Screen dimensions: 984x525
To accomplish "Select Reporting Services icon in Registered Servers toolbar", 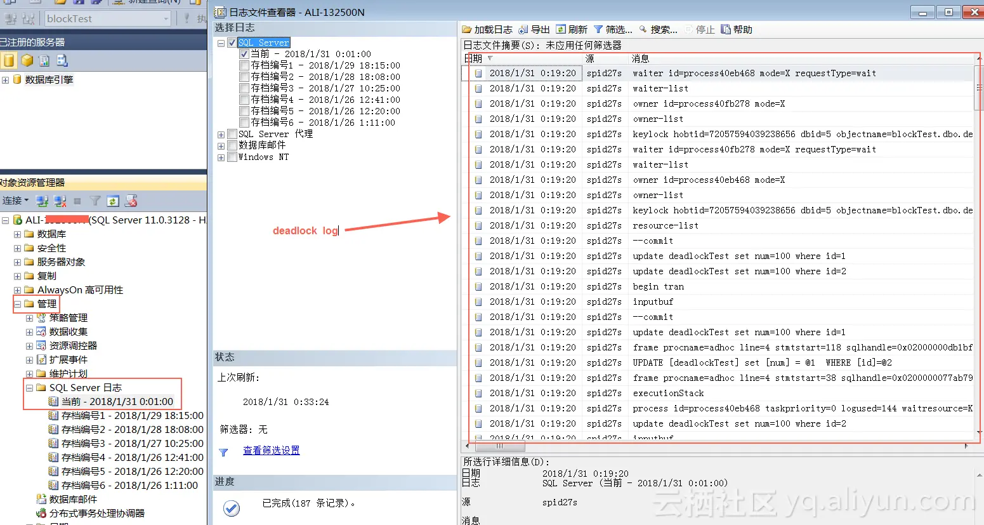I will (44, 60).
